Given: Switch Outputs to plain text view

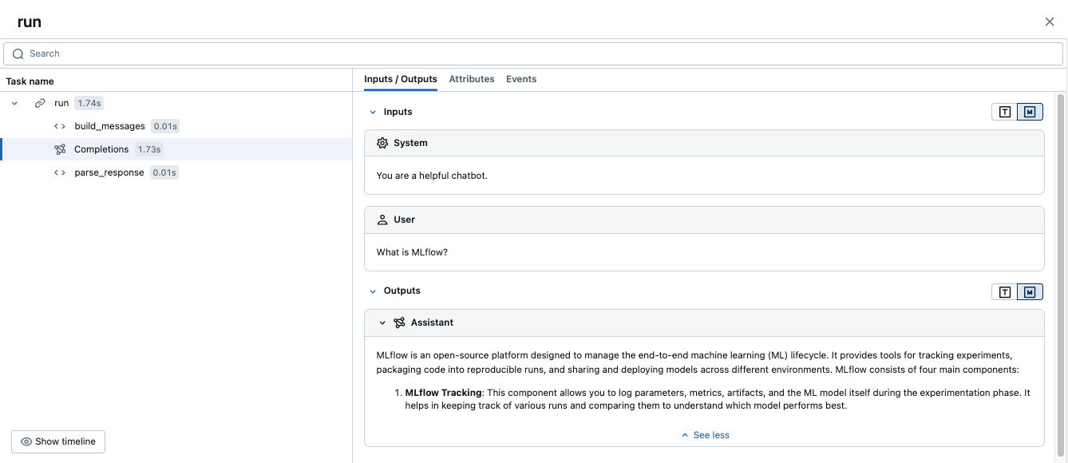Looking at the screenshot, I should (x=1005, y=292).
